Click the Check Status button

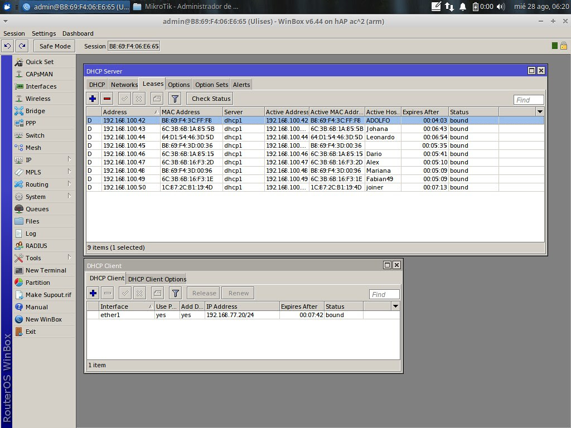point(211,99)
